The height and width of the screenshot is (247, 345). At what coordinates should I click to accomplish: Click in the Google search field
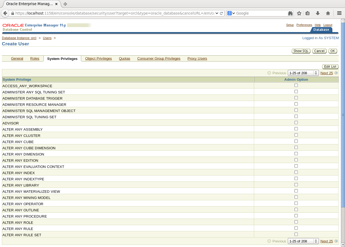coord(261,13)
